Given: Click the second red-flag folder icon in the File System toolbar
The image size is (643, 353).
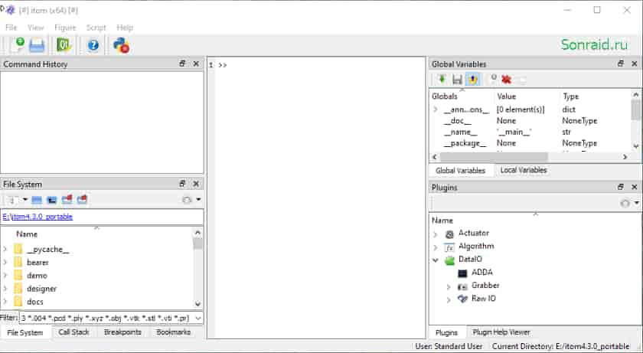Looking at the screenshot, I should (x=82, y=199).
